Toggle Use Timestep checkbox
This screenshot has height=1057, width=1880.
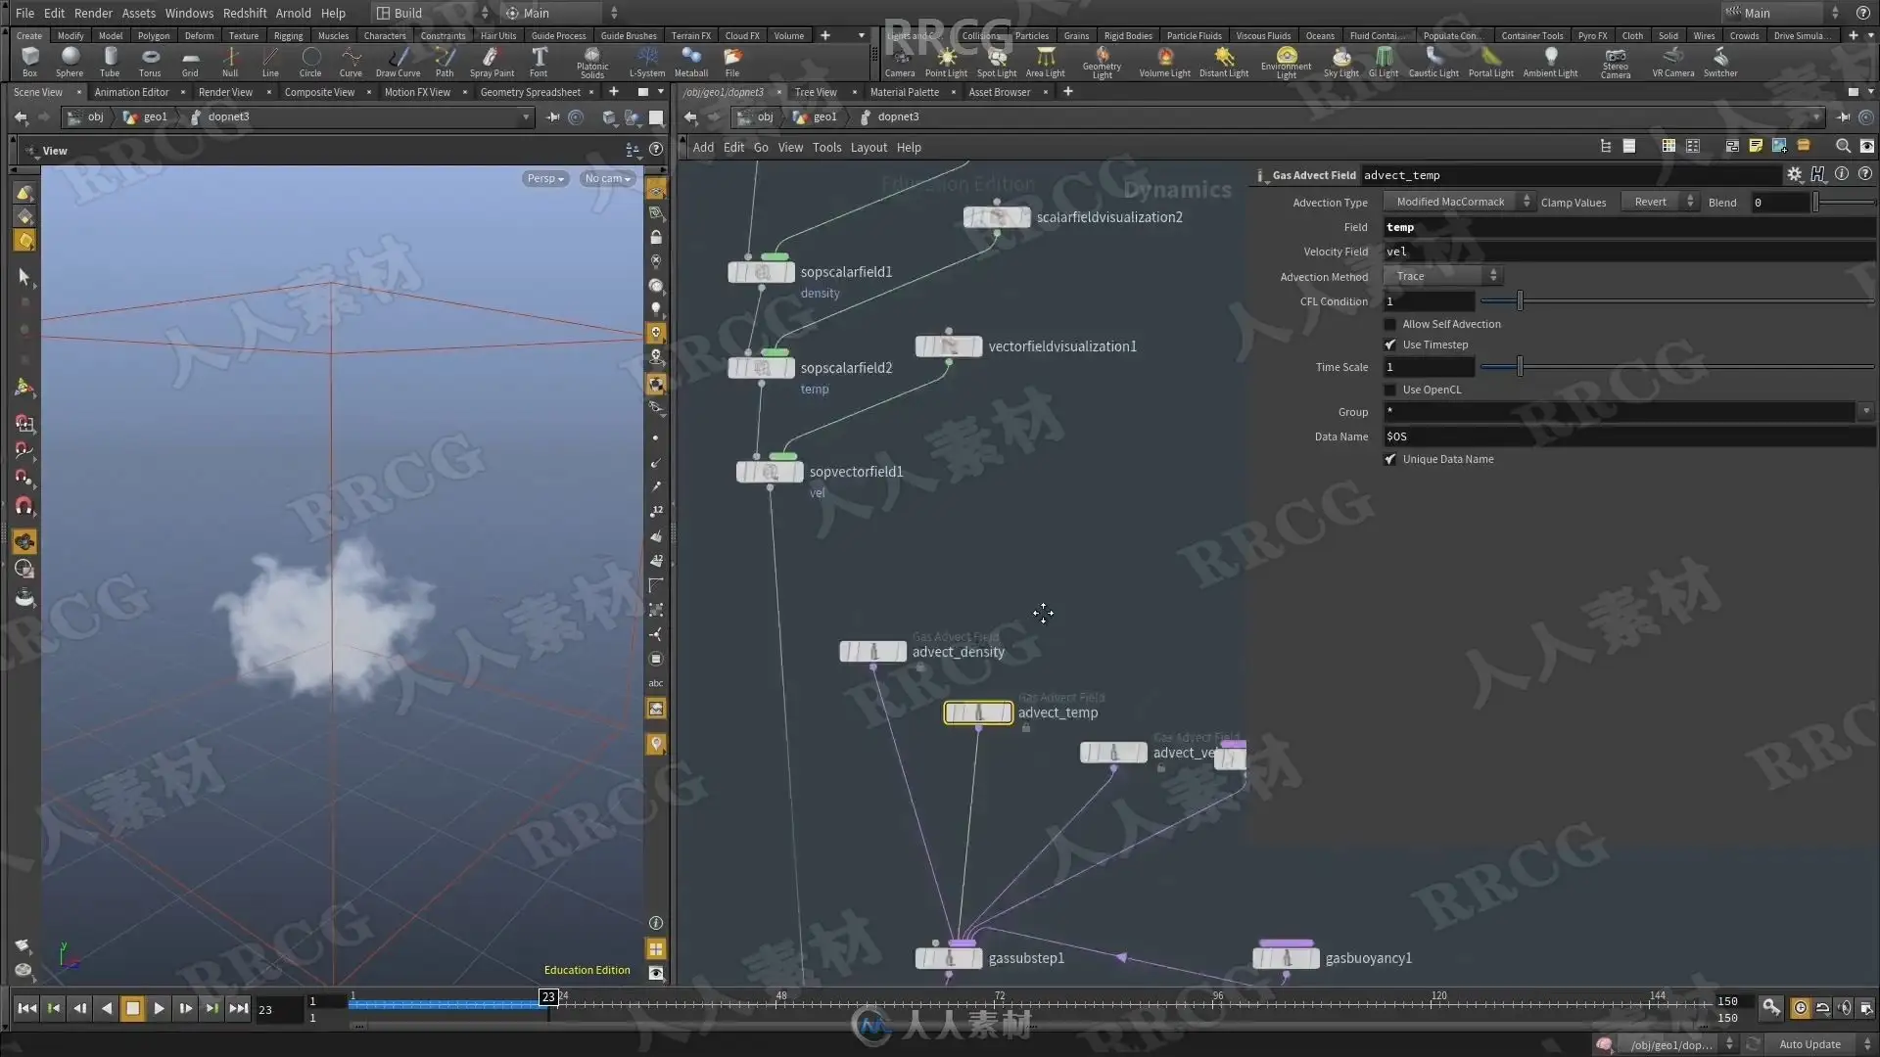(x=1389, y=345)
